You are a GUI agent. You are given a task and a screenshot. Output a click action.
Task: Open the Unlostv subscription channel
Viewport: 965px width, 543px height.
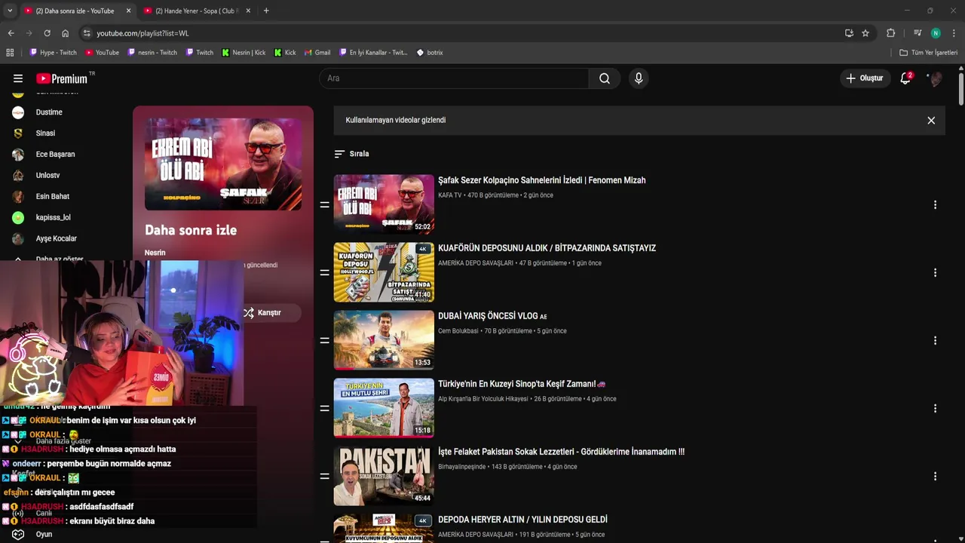(x=49, y=176)
